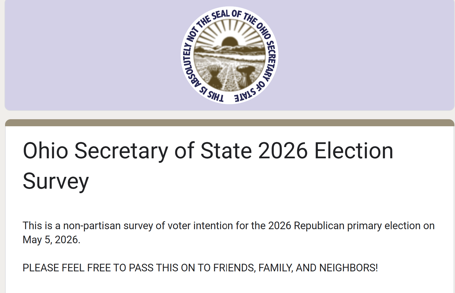This screenshot has width=455, height=293.
Task: Click the word "Survey" in the title
Action: pyautogui.click(x=56, y=181)
